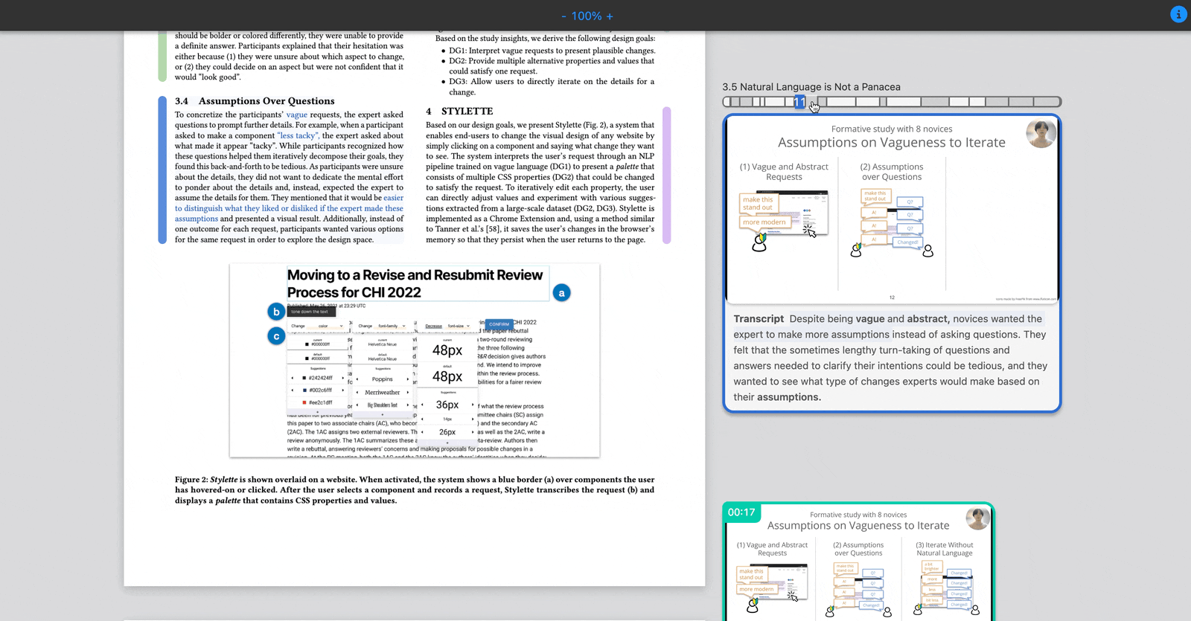The height and width of the screenshot is (621, 1191).
Task: Select the highlighted segment 11 on slide timeline
Action: [799, 102]
